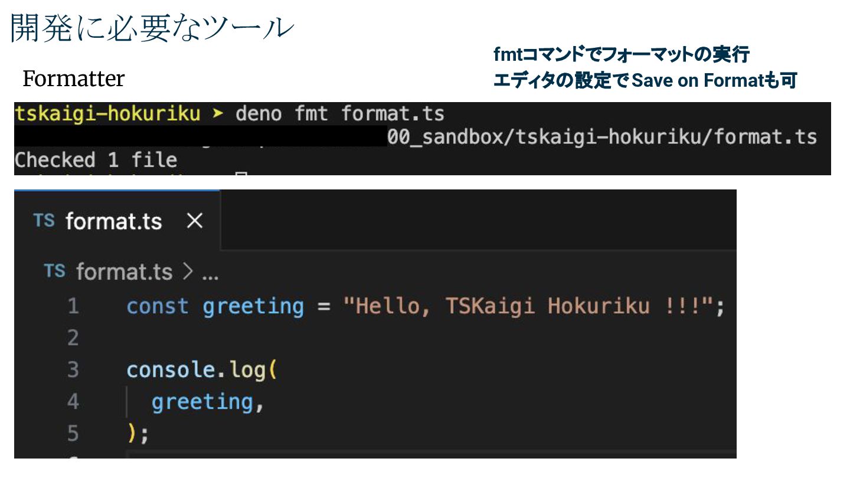Click line number 5 in the gutter
Image resolution: width=850 pixels, height=478 pixels.
(73, 434)
